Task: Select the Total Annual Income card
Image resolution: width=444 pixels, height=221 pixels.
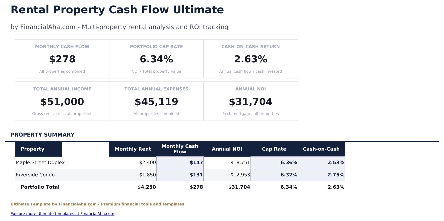Action: 62,101
